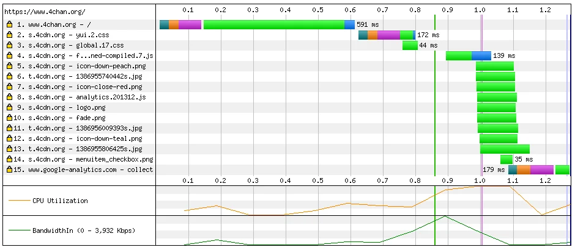This screenshot has height=250, width=575.
Task: Click the lock icon beside logo.png
Action: 10,107
